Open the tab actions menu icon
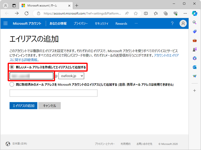The height and width of the screenshot is (150, 201). point(14,6)
